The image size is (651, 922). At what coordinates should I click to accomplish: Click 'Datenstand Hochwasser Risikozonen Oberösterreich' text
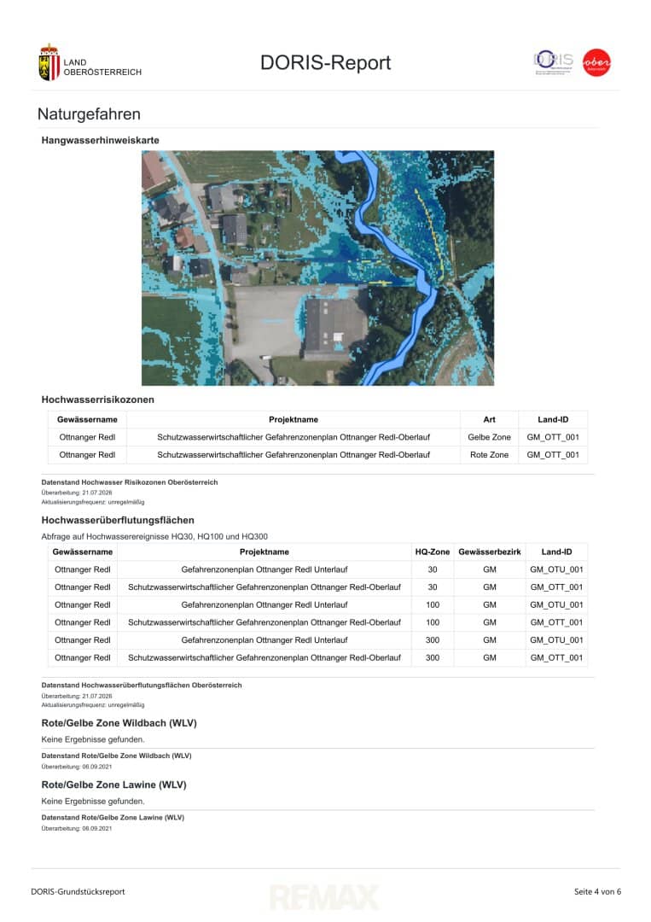pyautogui.click(x=129, y=482)
